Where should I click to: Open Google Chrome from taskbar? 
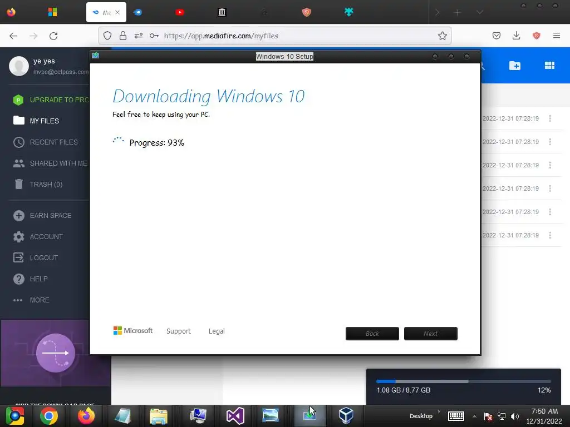coord(49,416)
